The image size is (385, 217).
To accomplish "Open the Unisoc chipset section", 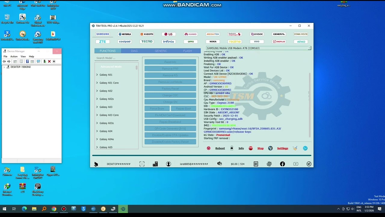I will (257, 34).
